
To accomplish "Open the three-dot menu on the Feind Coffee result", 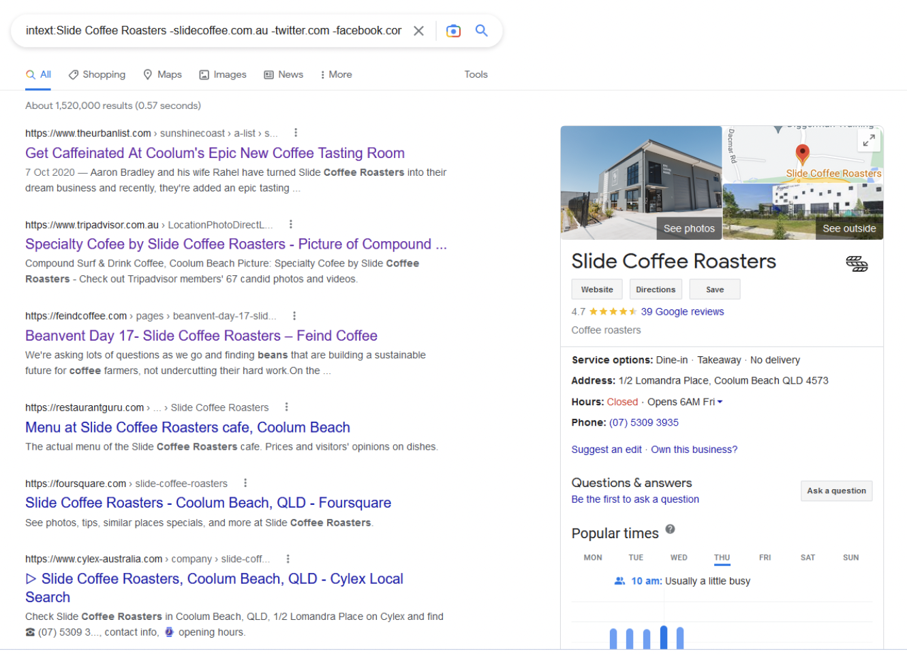I will tap(294, 315).
